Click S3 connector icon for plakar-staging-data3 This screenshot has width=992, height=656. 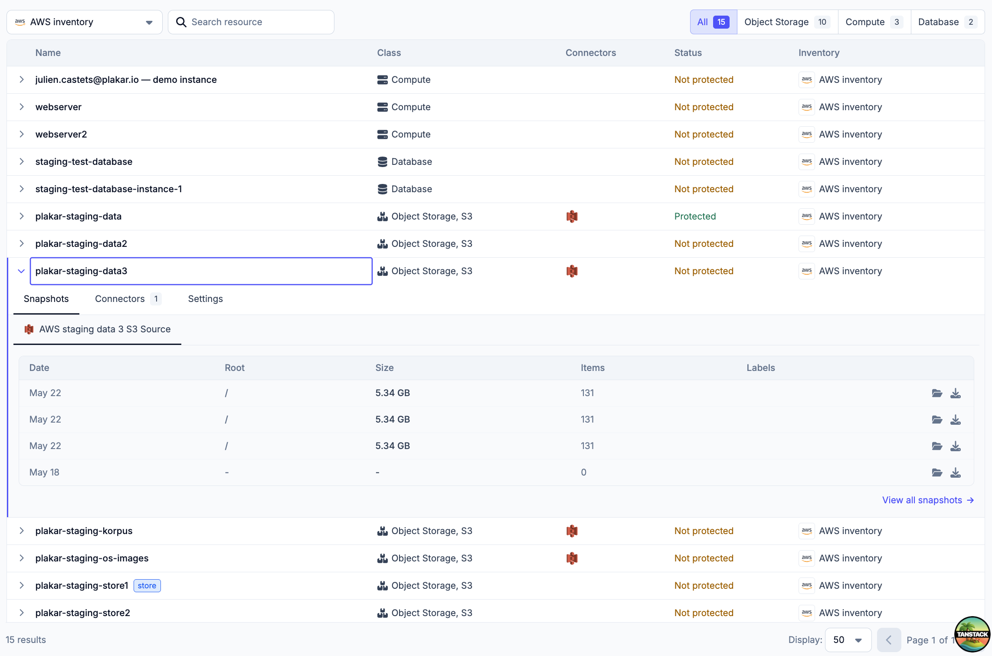572,271
